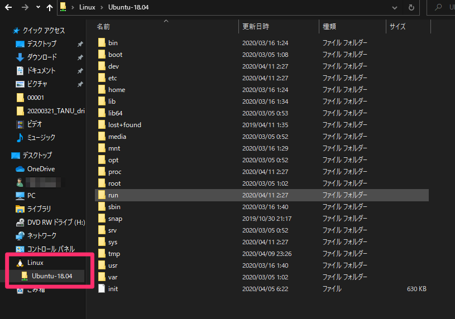This screenshot has width=455, height=319.
Task: Expand the path chevron after Linux
Action: [x=102, y=7]
